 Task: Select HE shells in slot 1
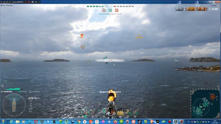click(x=85, y=112)
